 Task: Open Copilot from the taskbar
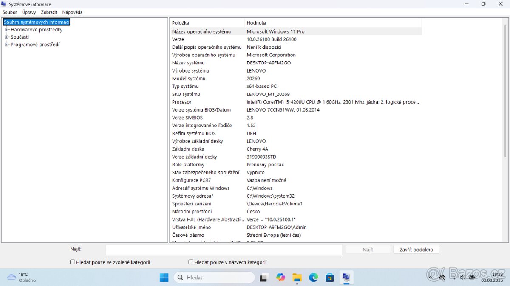click(280, 277)
